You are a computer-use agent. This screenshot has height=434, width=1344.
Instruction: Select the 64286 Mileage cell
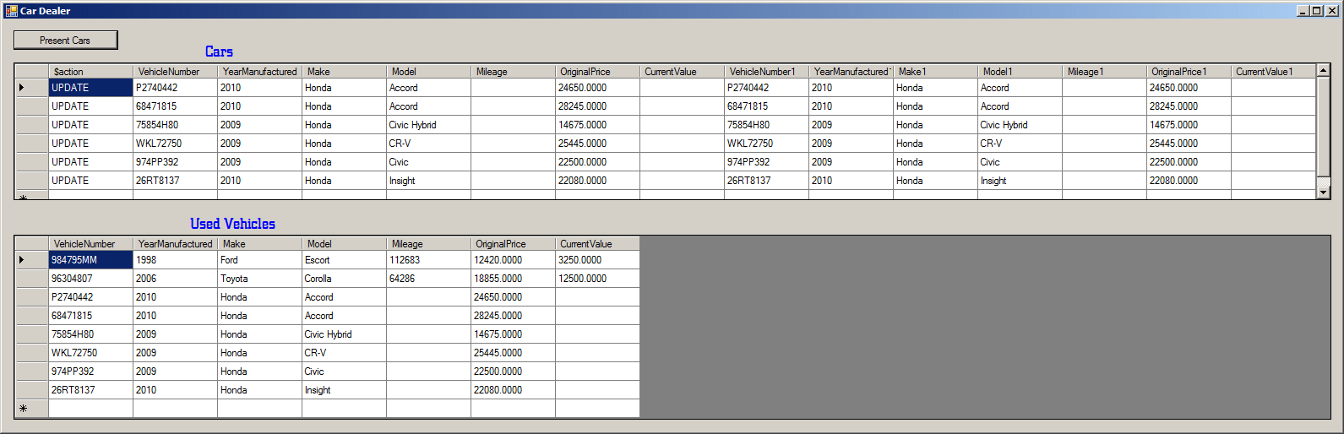[428, 279]
